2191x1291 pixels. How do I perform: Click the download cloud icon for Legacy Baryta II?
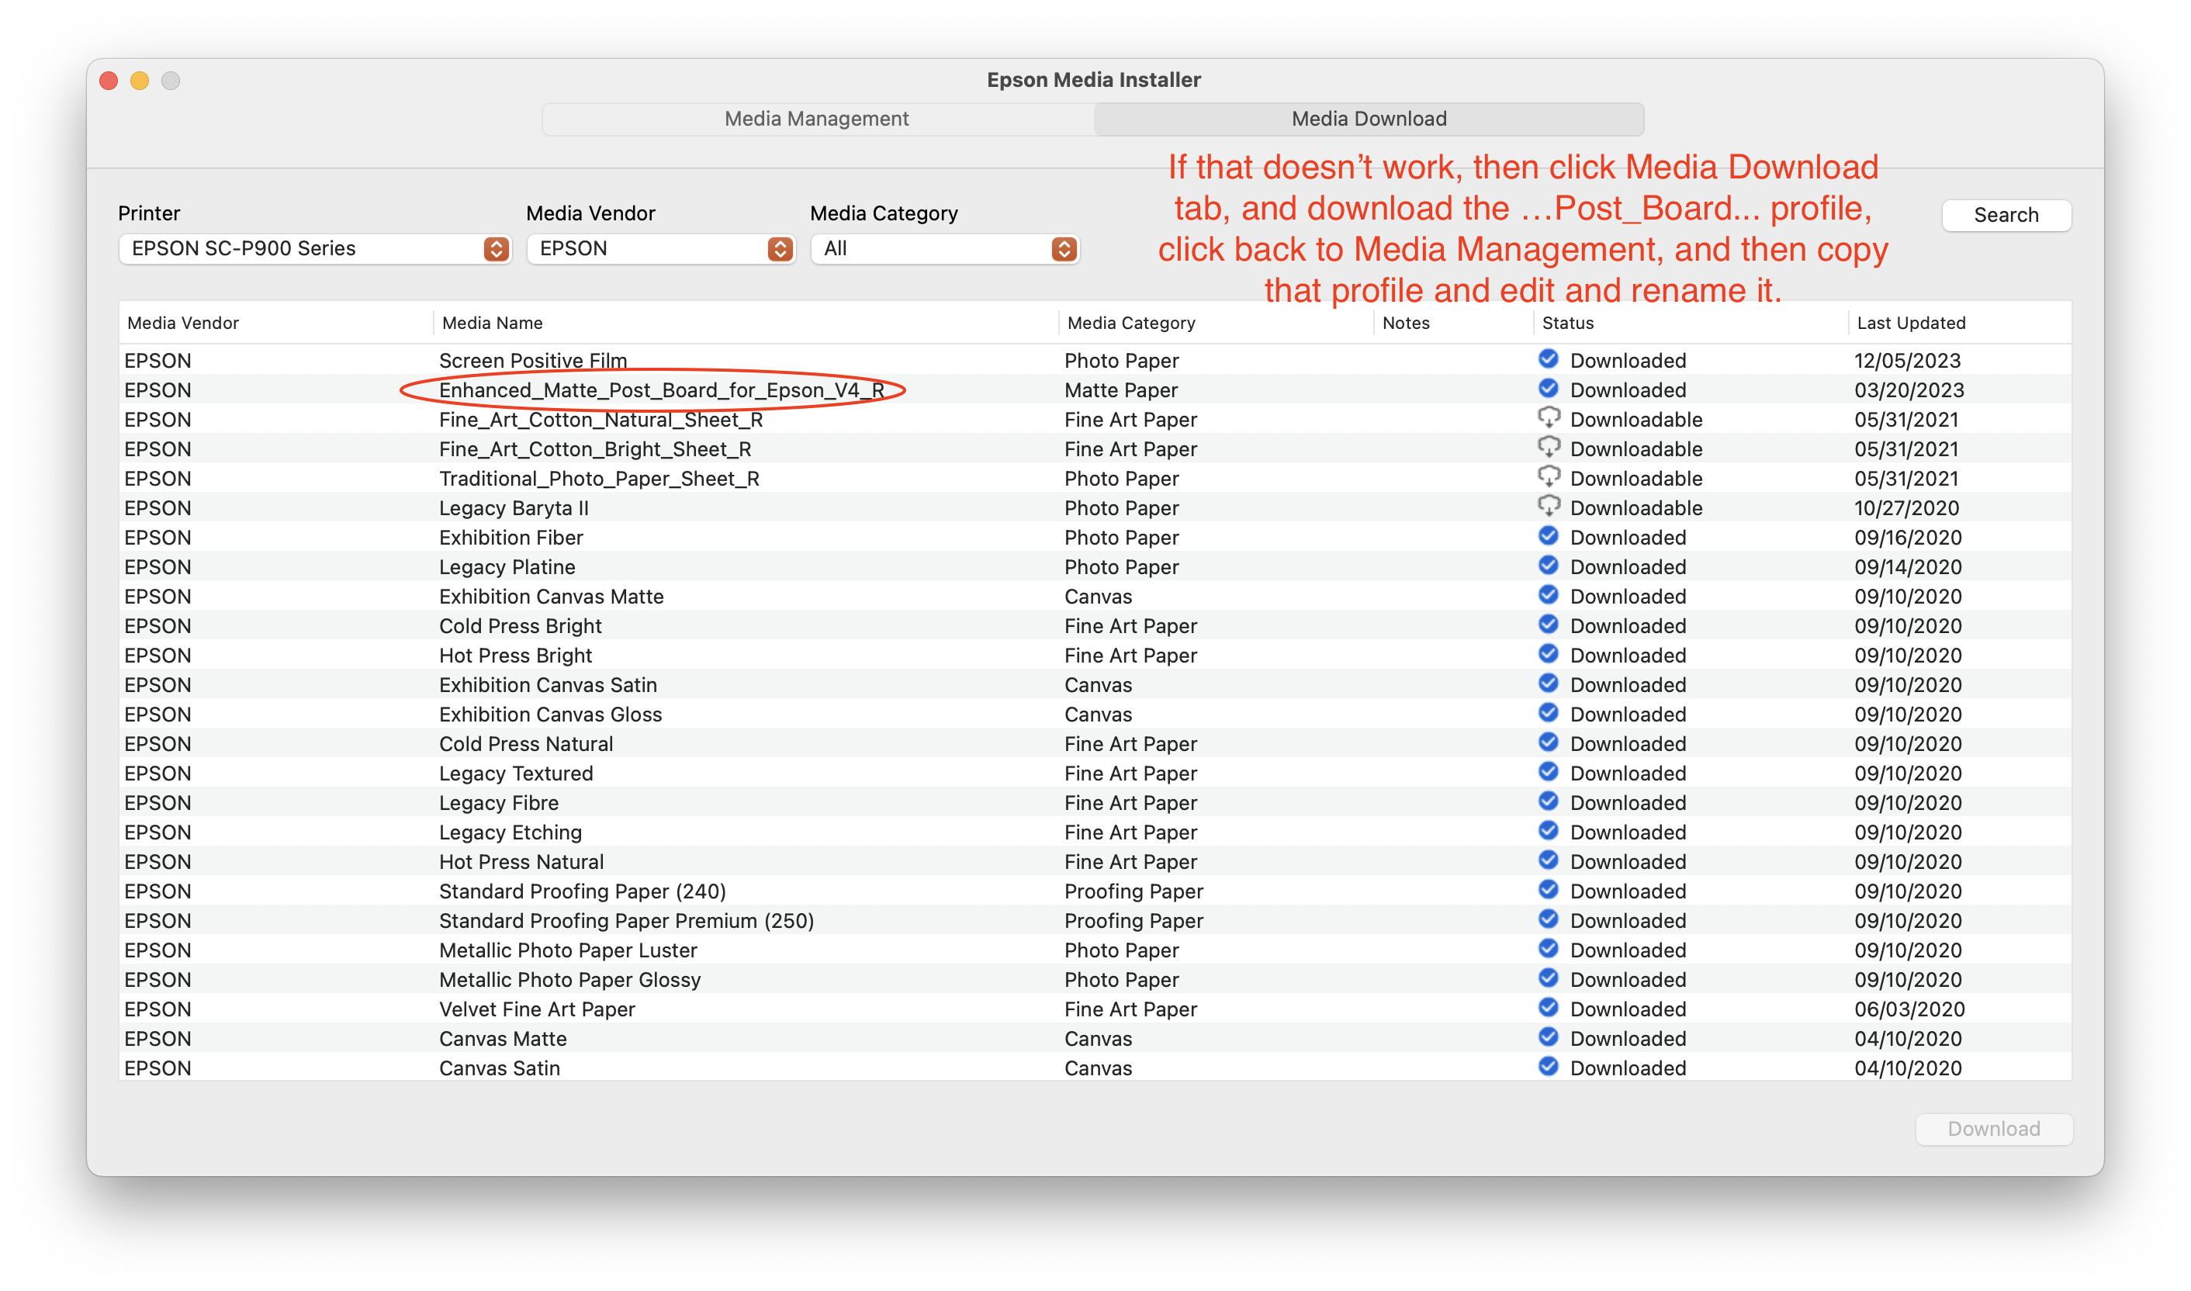coord(1549,507)
